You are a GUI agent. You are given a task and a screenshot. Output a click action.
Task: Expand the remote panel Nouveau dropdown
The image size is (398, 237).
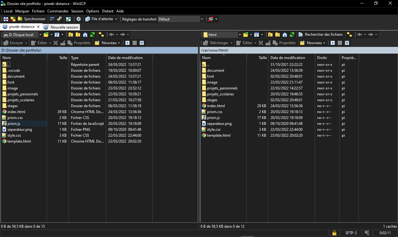point(324,43)
